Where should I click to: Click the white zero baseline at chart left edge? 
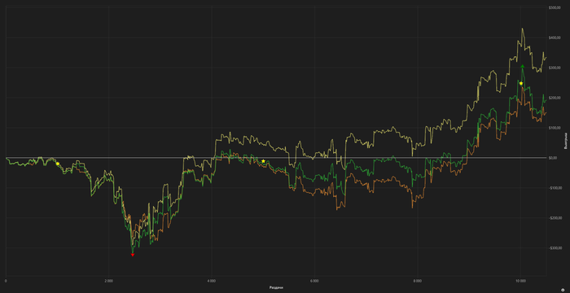(x=7, y=158)
